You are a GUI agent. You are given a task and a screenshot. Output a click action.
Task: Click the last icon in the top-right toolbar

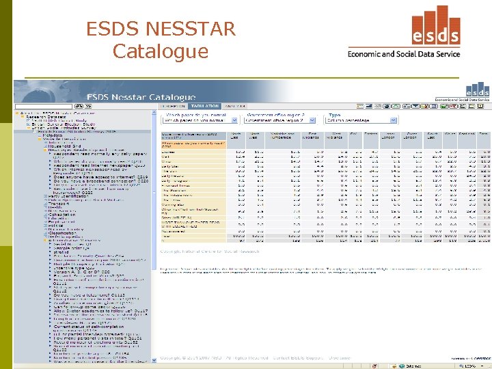[x=480, y=107]
